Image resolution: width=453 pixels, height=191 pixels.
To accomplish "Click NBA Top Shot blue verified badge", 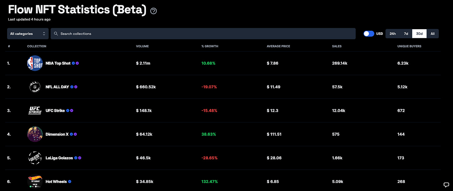I will [x=73, y=63].
